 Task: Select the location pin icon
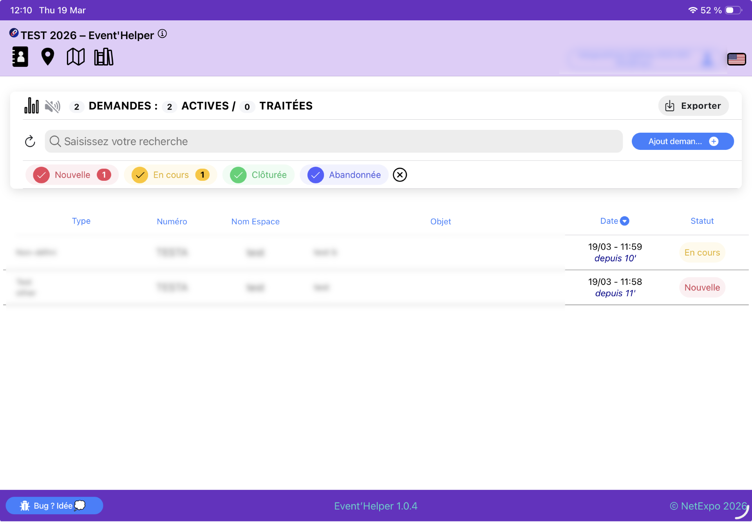coord(47,57)
